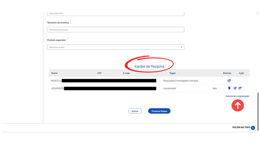Click the Voltar ao Topo arrow icon

pos(253,128)
